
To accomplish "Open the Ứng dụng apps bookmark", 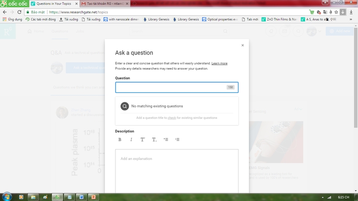I will pyautogui.click(x=13, y=19).
